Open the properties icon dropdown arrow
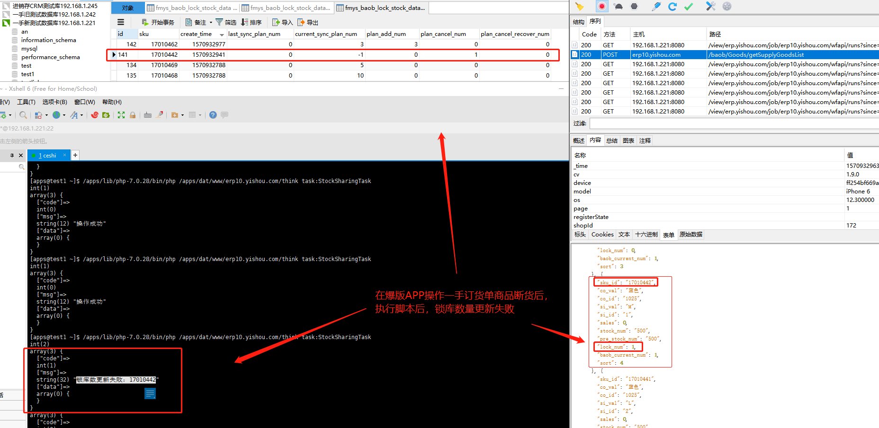This screenshot has width=879, height=428. coord(46,115)
